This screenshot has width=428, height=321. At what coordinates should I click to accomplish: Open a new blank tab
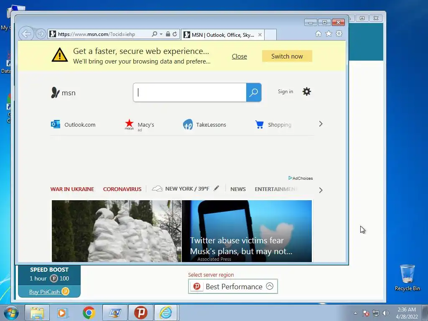[270, 35]
